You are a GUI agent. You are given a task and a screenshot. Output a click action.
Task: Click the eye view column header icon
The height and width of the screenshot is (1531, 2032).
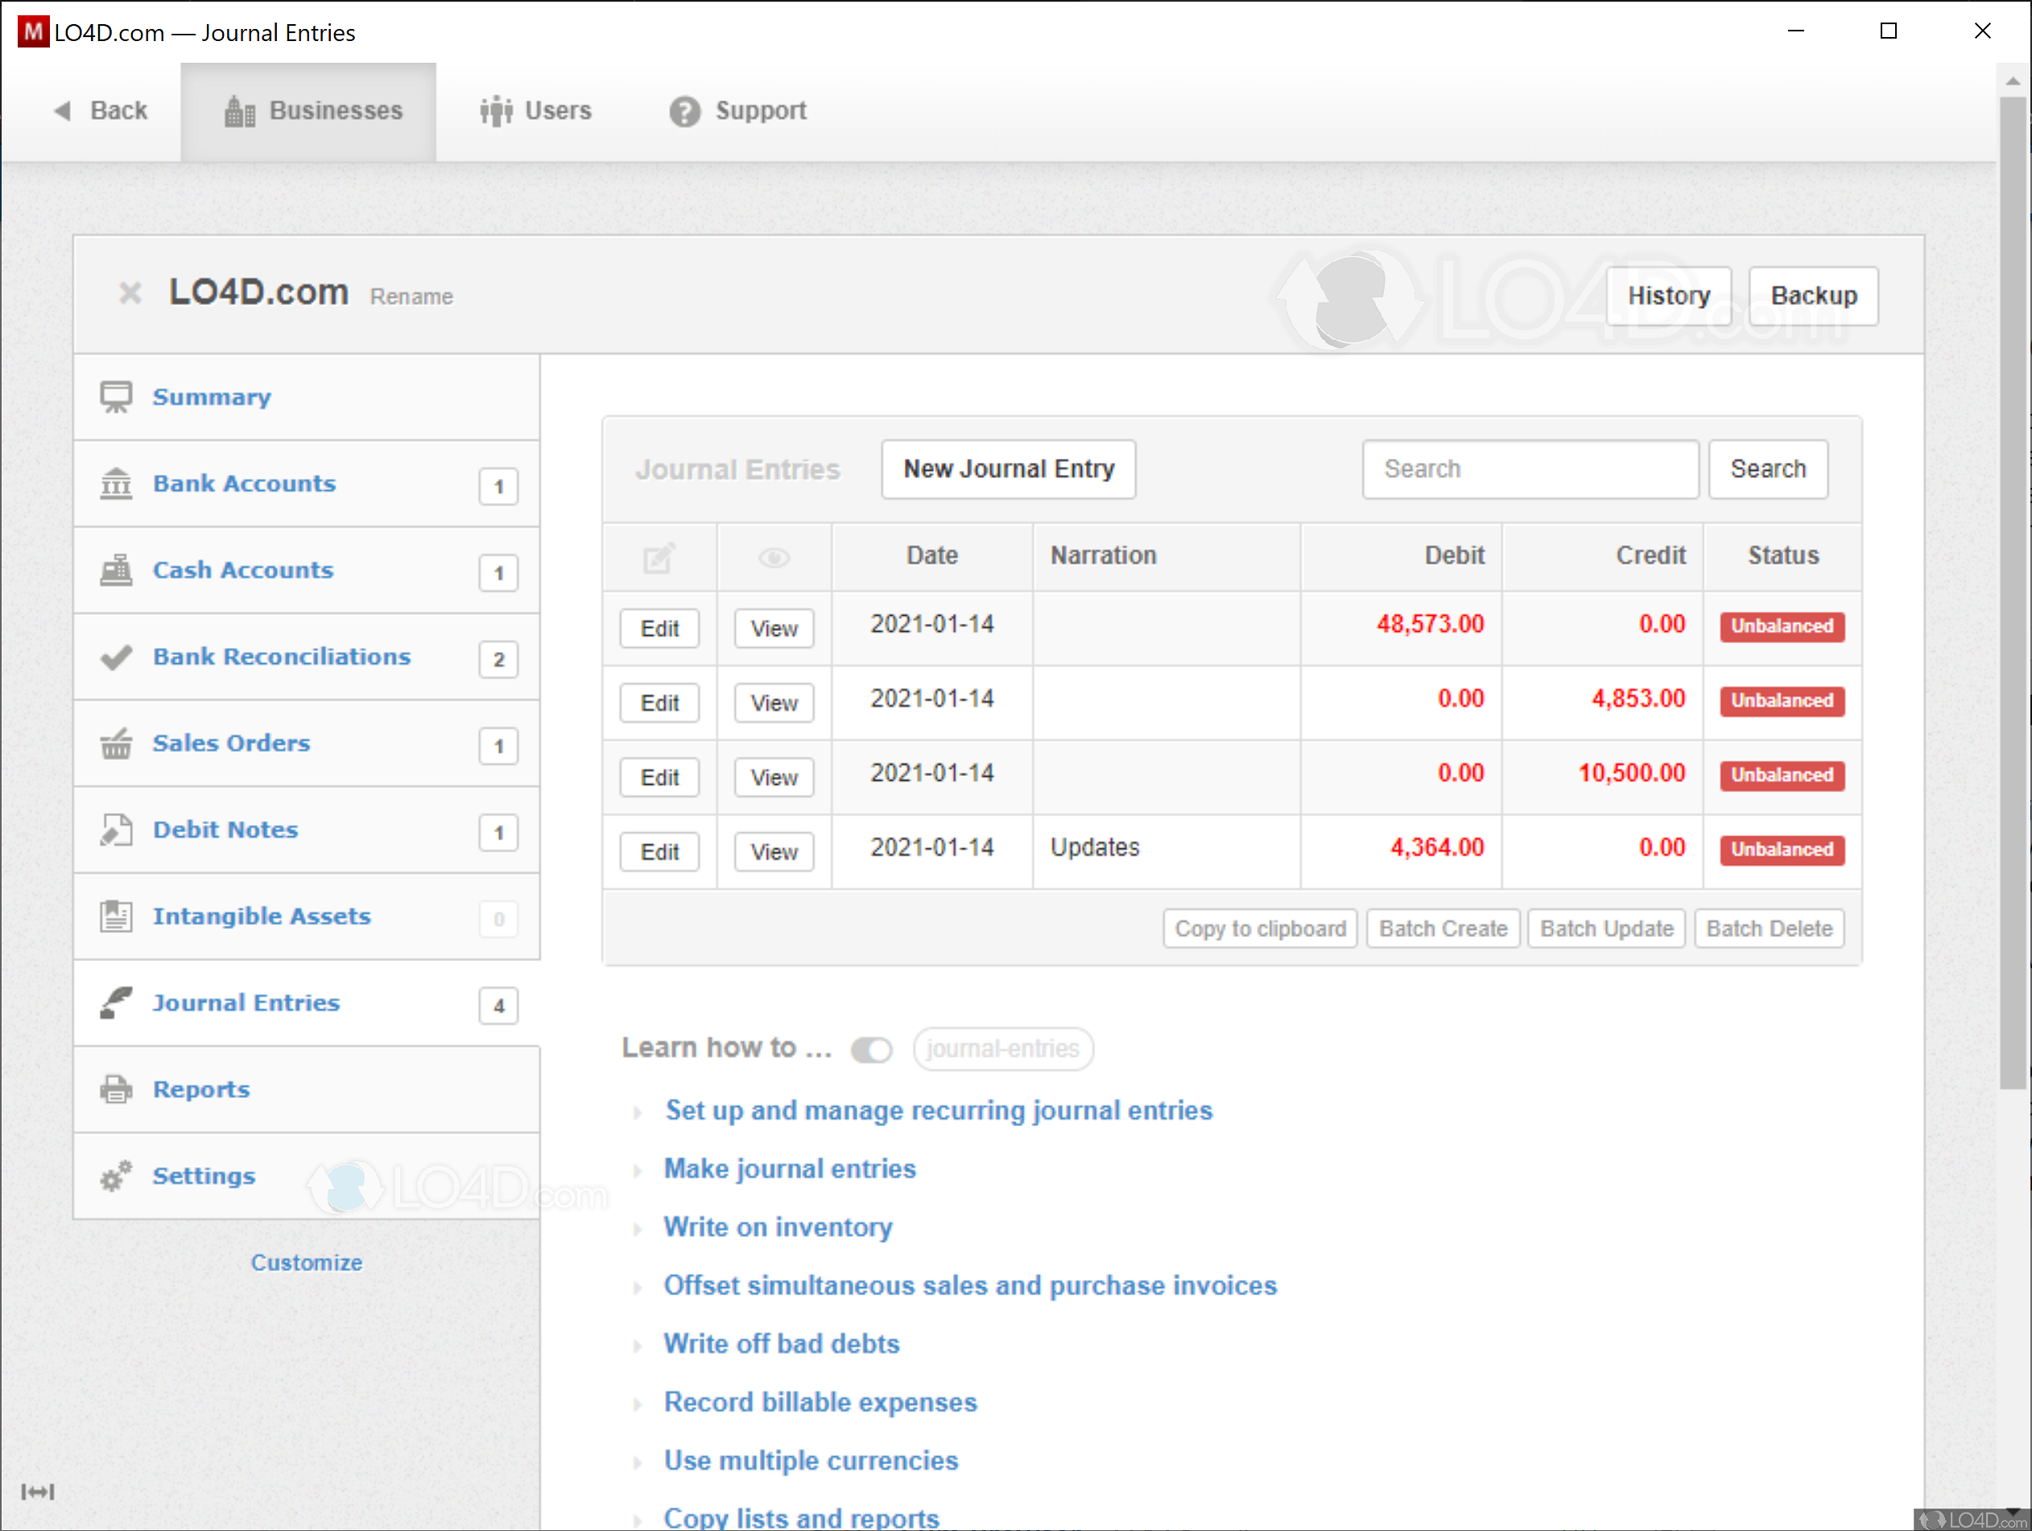point(774,558)
